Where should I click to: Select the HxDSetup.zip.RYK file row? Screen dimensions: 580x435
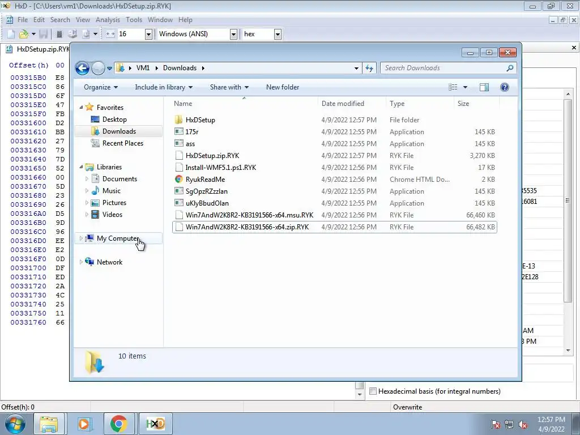click(334, 156)
